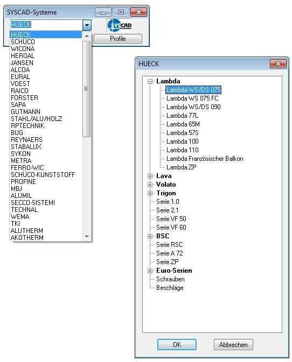The image size is (292, 362).
Task: Select Lambda WS 075 FC tree item
Action: pos(192,98)
